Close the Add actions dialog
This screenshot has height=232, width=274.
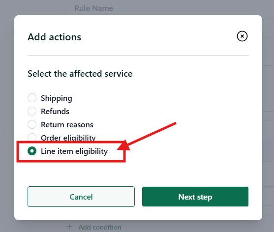pos(242,36)
